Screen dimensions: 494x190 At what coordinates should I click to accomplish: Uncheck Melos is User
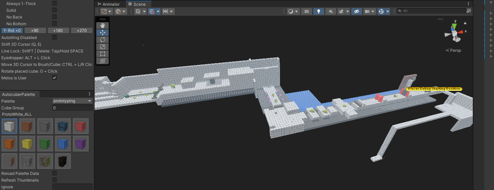55,78
